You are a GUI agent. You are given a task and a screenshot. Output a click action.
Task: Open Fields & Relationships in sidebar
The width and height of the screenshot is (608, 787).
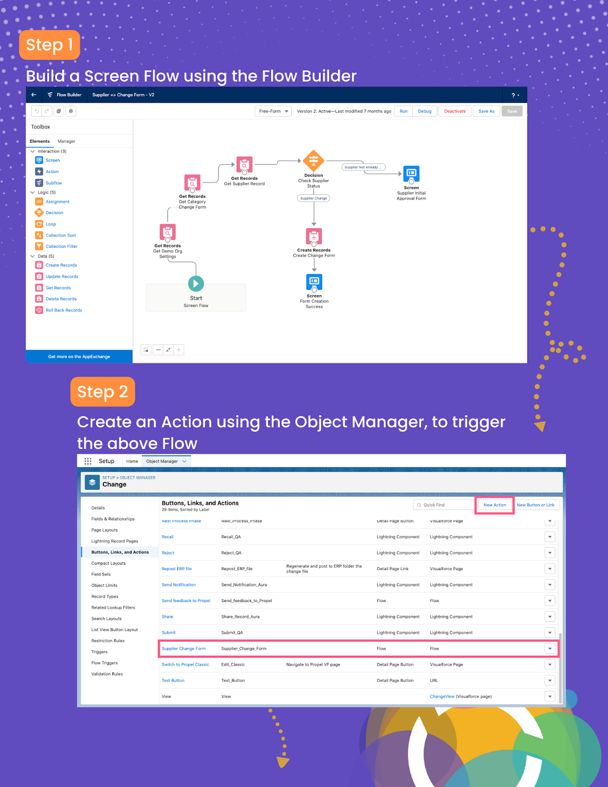(x=113, y=519)
